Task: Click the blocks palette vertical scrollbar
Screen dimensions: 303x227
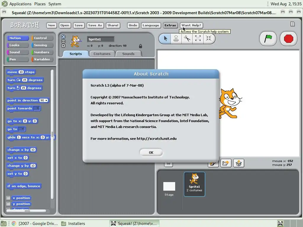Action: pyautogui.click(x=52, y=134)
